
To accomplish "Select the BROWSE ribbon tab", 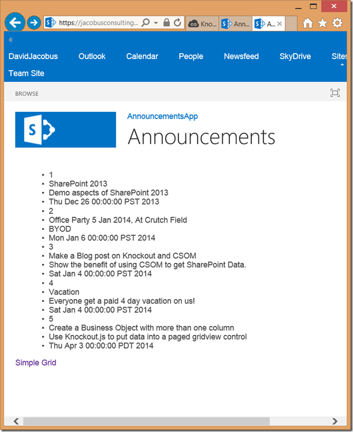I will [x=27, y=94].
